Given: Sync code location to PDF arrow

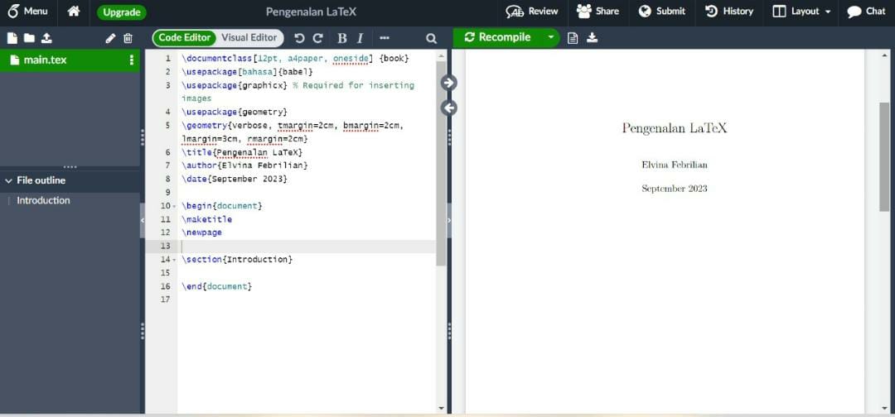Looking at the screenshot, I should tap(449, 84).
